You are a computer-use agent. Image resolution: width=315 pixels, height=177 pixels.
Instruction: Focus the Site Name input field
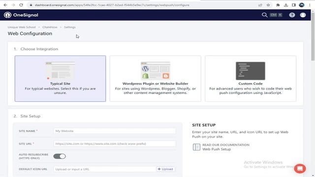115,131
